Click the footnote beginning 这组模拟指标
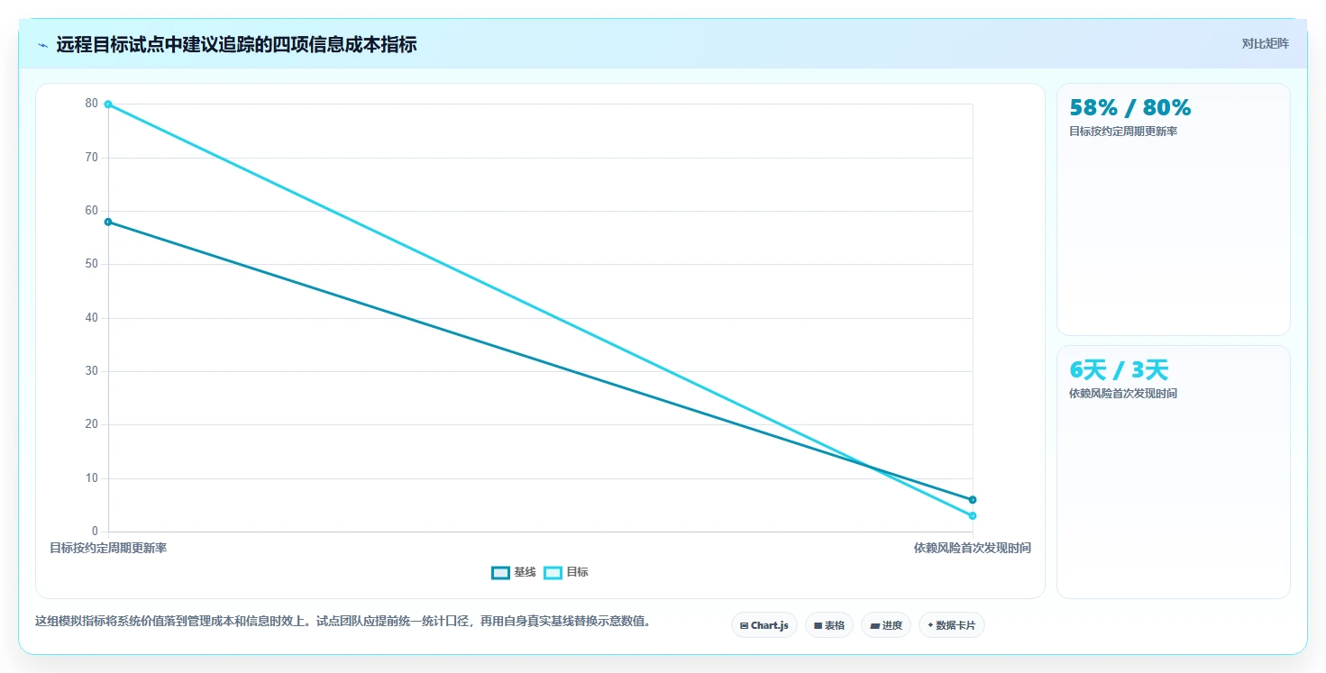 click(343, 622)
